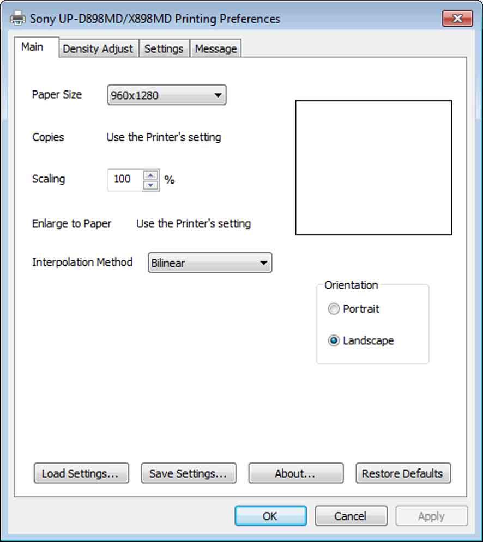Click Restore Defaults
483x542 pixels.
tap(403, 473)
